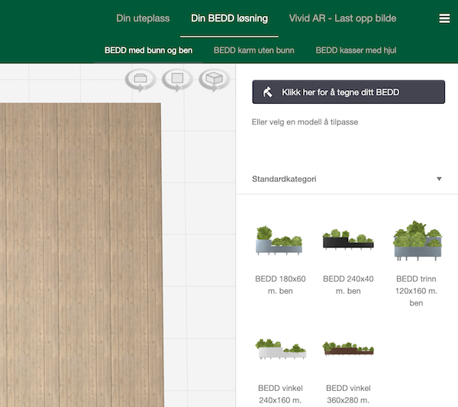Switch to the top-down view icon

pos(177,79)
